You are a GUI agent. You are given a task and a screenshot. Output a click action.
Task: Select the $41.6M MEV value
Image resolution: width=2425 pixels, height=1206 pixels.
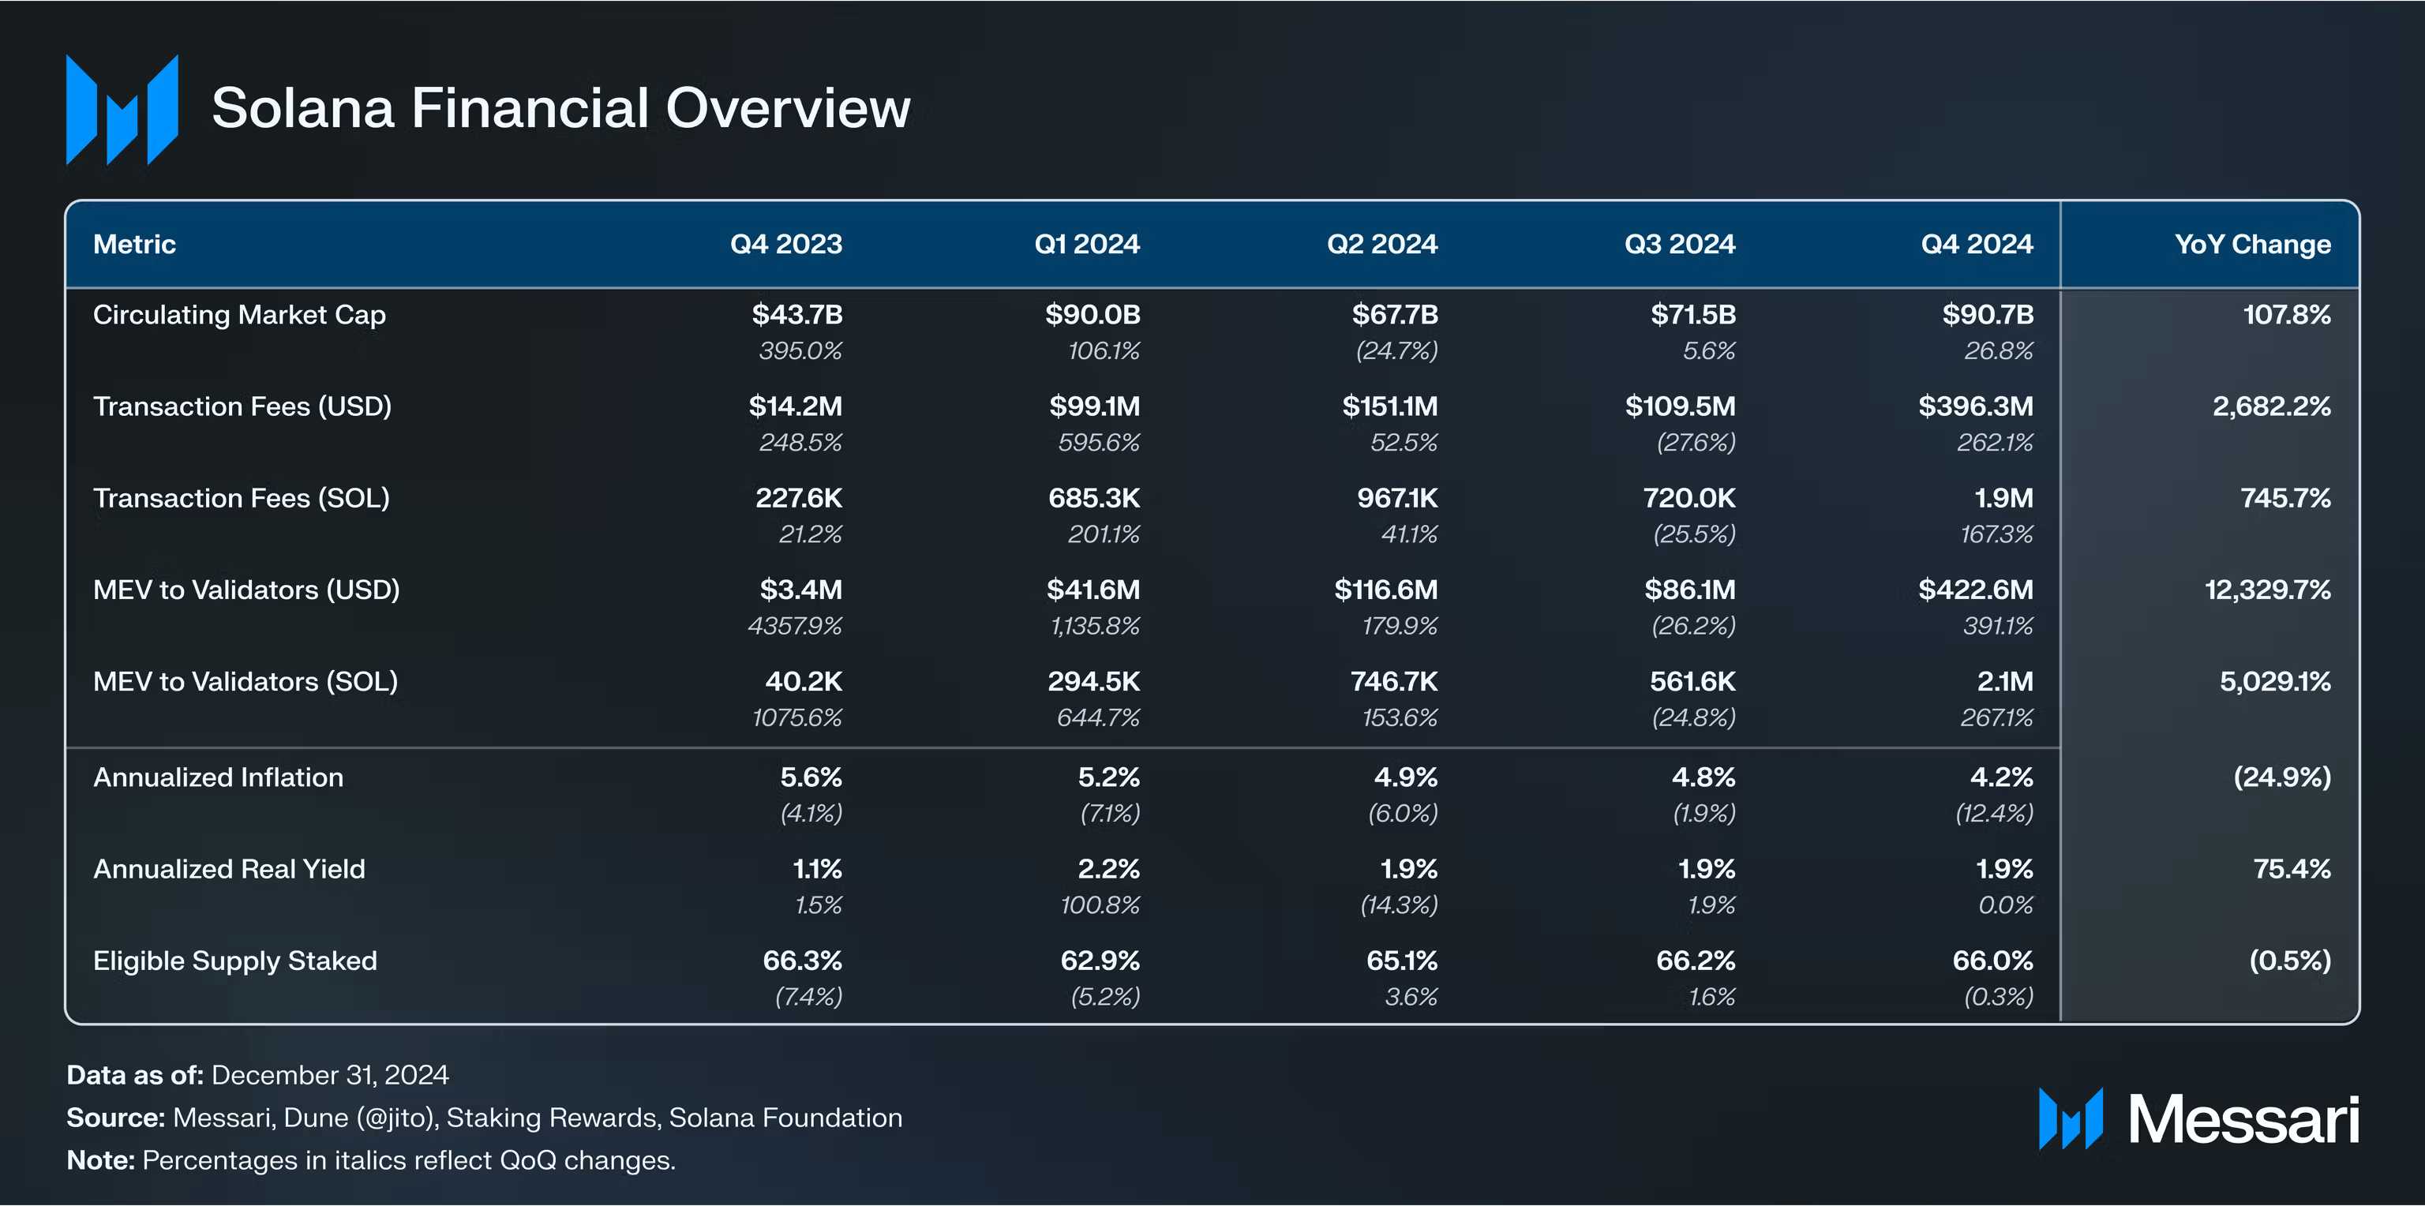click(x=1093, y=590)
